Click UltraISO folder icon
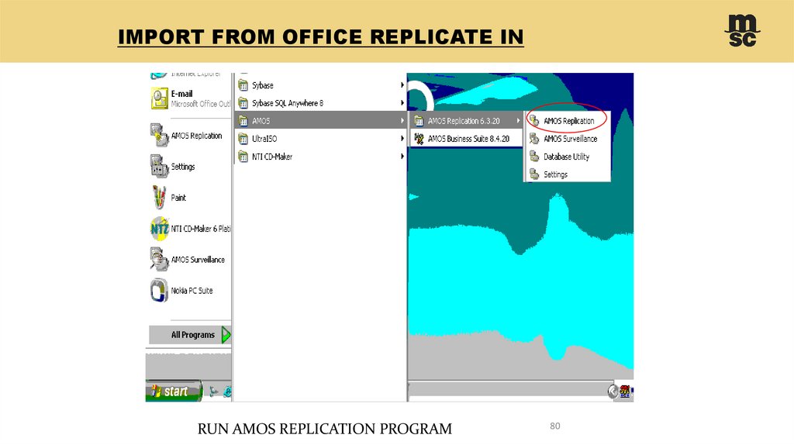The height and width of the screenshot is (445, 794). (x=243, y=138)
